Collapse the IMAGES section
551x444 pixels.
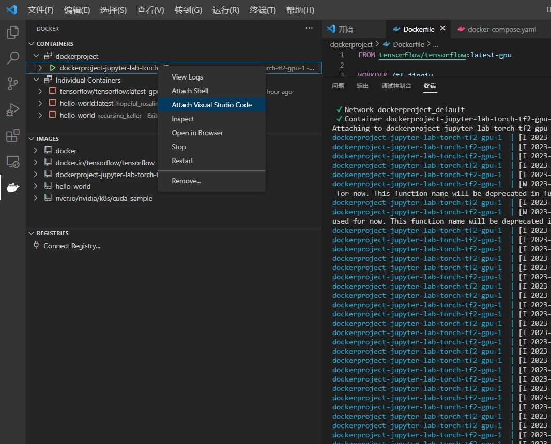32,139
